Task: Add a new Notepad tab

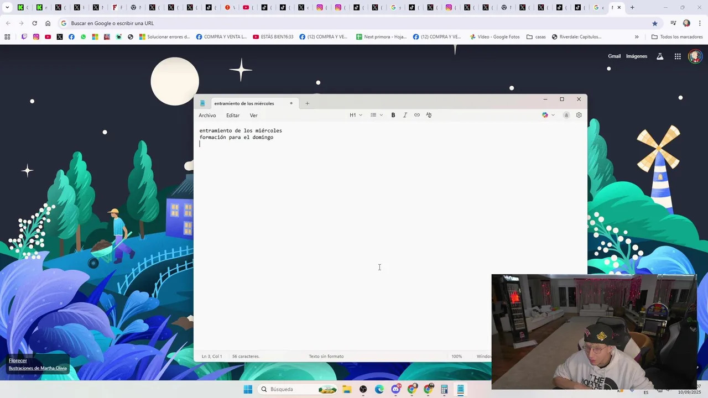Action: click(x=307, y=103)
